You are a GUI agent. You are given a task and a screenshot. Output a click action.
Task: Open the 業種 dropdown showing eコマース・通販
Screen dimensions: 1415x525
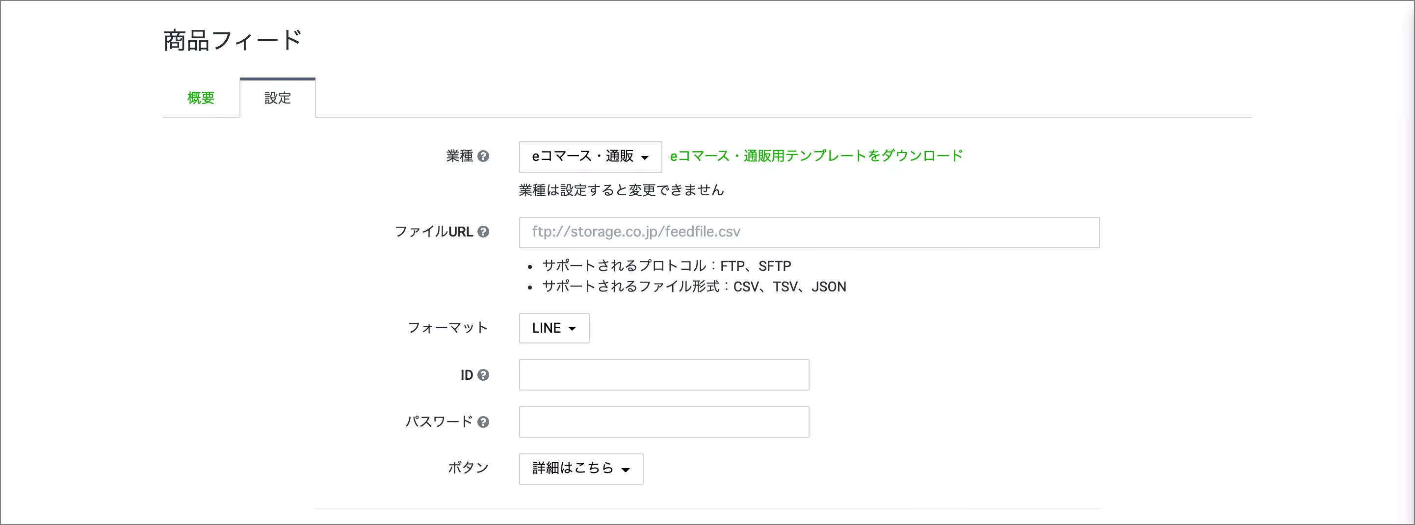point(590,157)
